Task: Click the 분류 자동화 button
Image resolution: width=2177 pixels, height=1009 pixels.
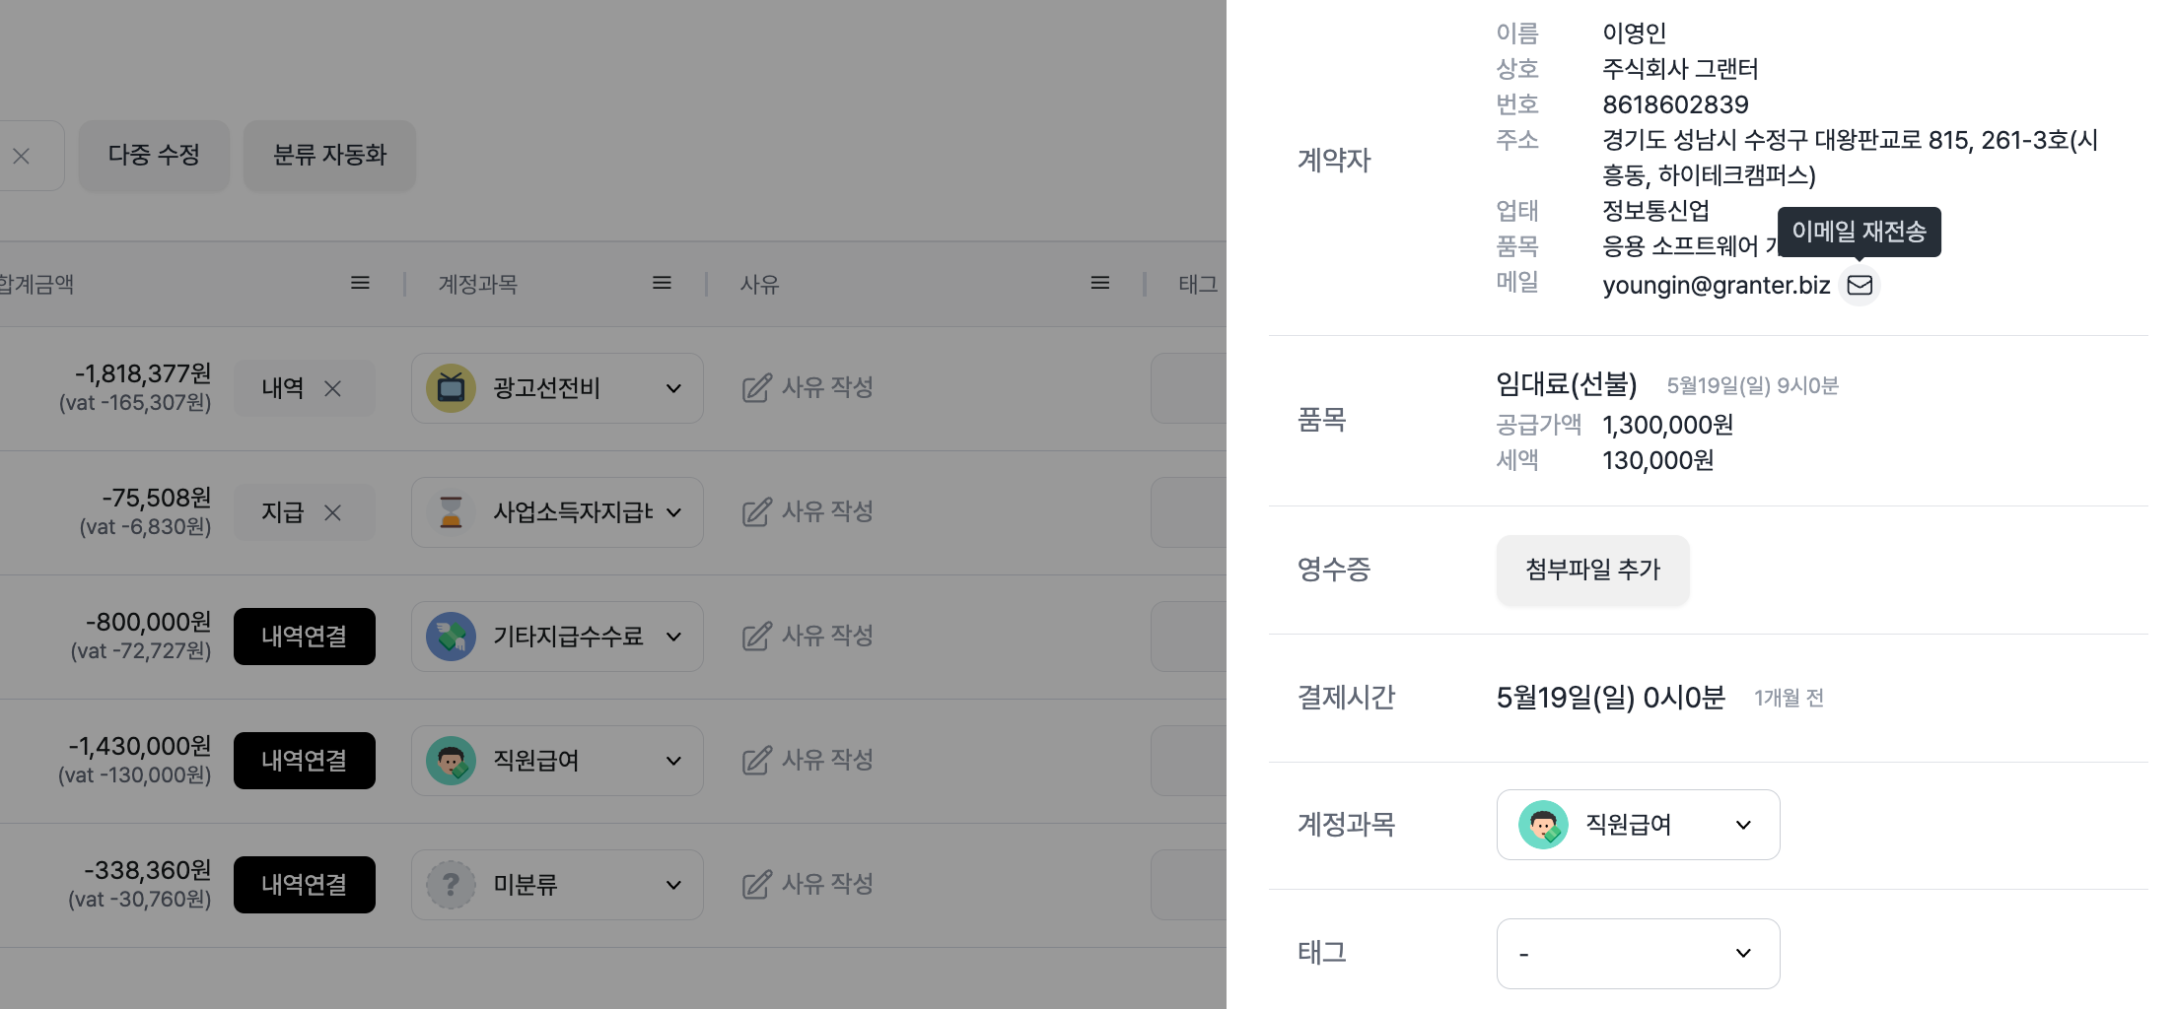Action: coord(329,155)
